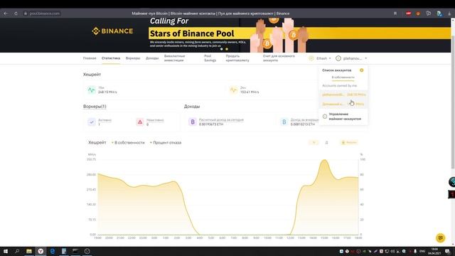
Task: Click the Ethash coin icon
Action: (311, 58)
